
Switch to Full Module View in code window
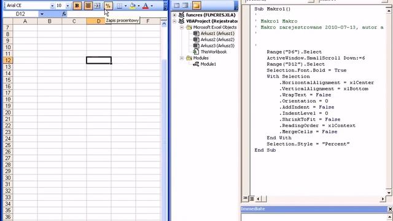(251, 199)
